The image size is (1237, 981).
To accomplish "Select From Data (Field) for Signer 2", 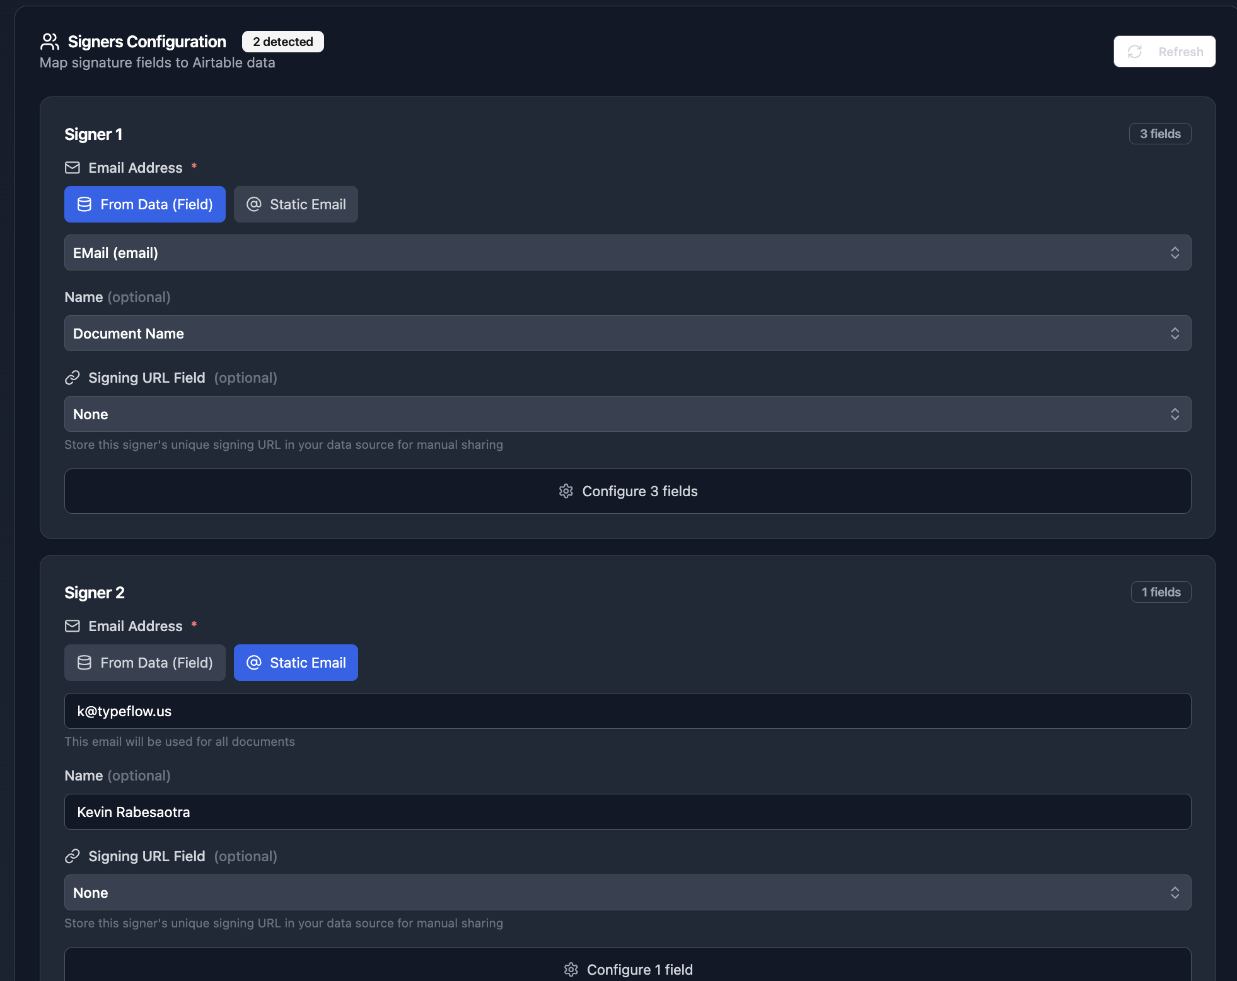I will click(145, 663).
